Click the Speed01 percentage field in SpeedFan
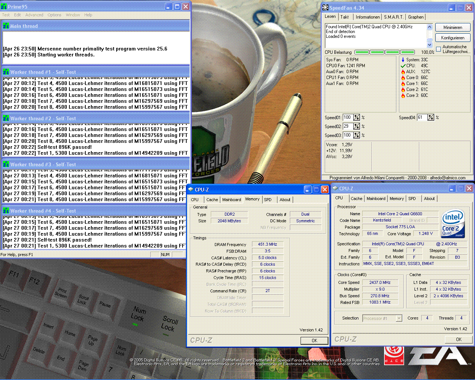 [348, 117]
